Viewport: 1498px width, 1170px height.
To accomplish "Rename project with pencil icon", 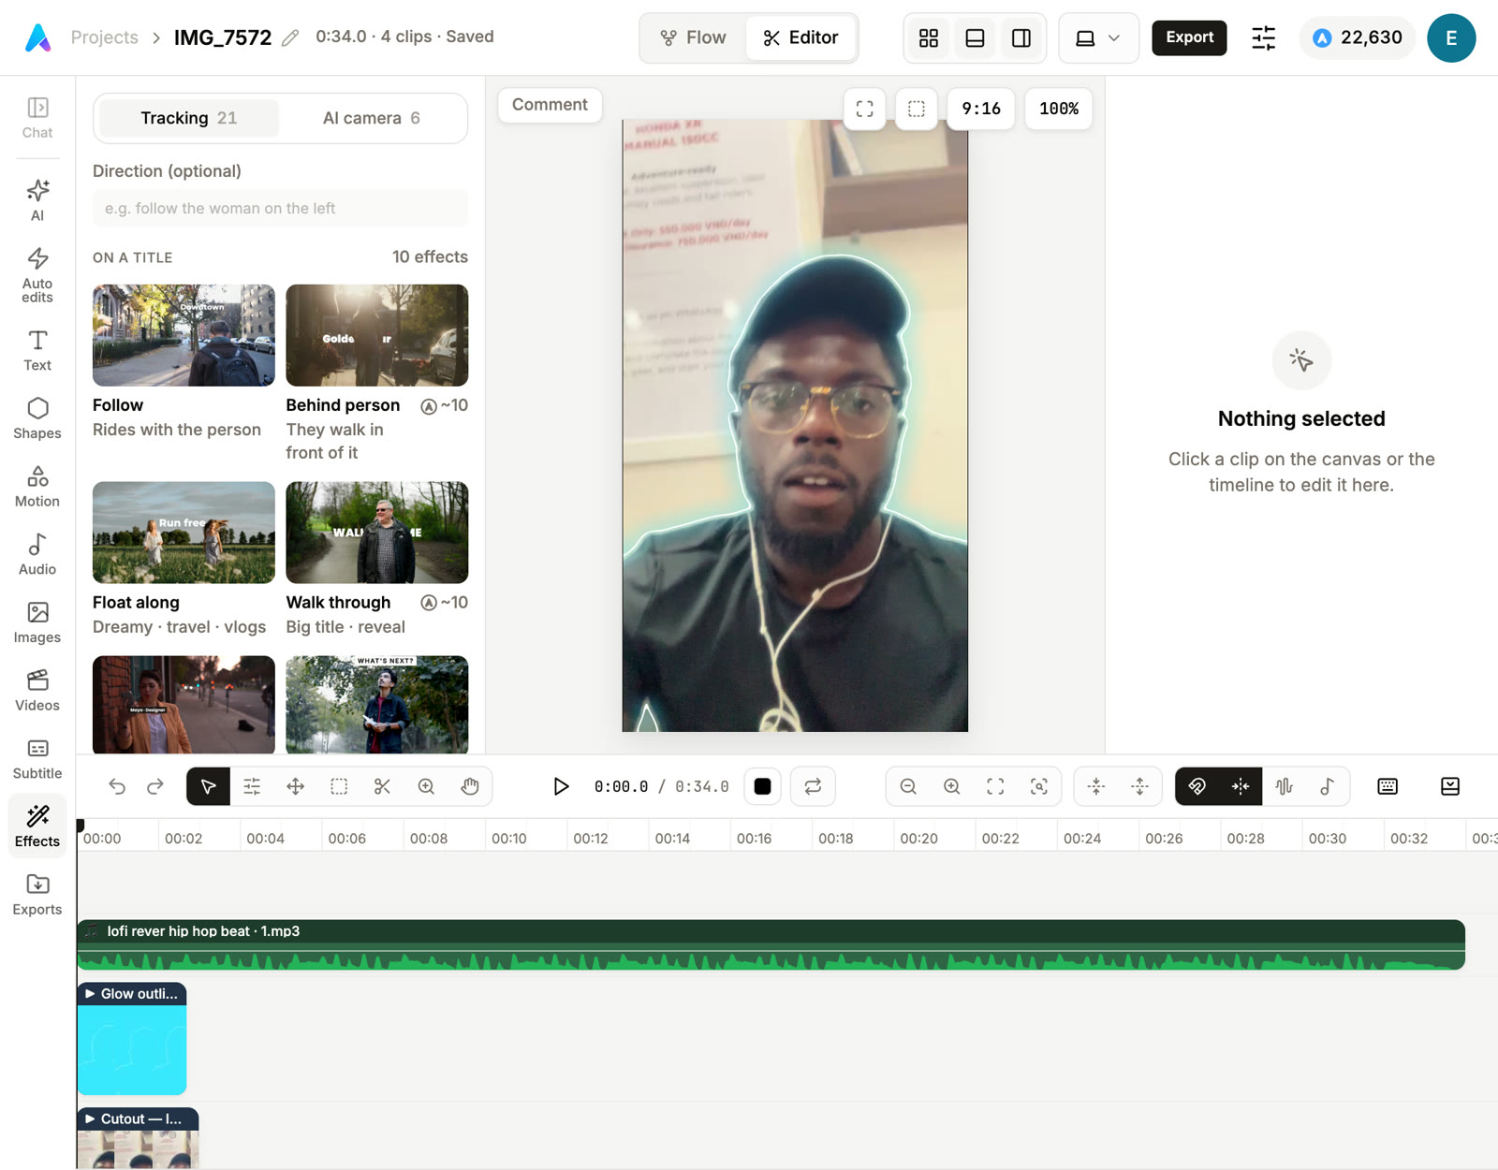I will (x=290, y=37).
